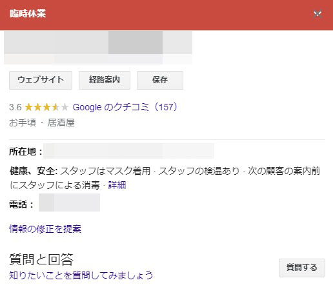Click the 質問する button
The image size is (333, 287).
click(302, 268)
